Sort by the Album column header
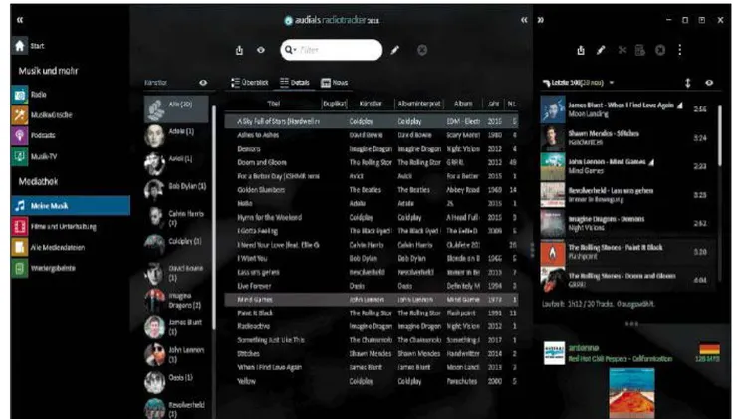The image size is (747, 419). pyautogui.click(x=463, y=104)
